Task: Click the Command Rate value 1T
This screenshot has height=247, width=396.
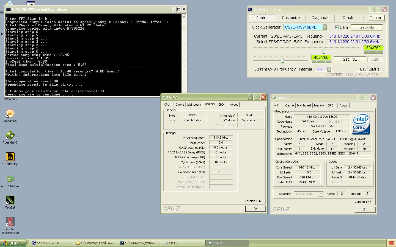Action: (x=221, y=172)
